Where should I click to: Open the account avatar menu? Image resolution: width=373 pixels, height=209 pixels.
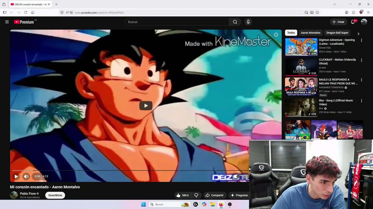click(x=364, y=22)
